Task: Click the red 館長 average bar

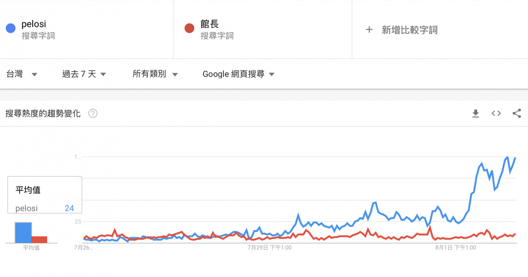Action: tap(40, 239)
